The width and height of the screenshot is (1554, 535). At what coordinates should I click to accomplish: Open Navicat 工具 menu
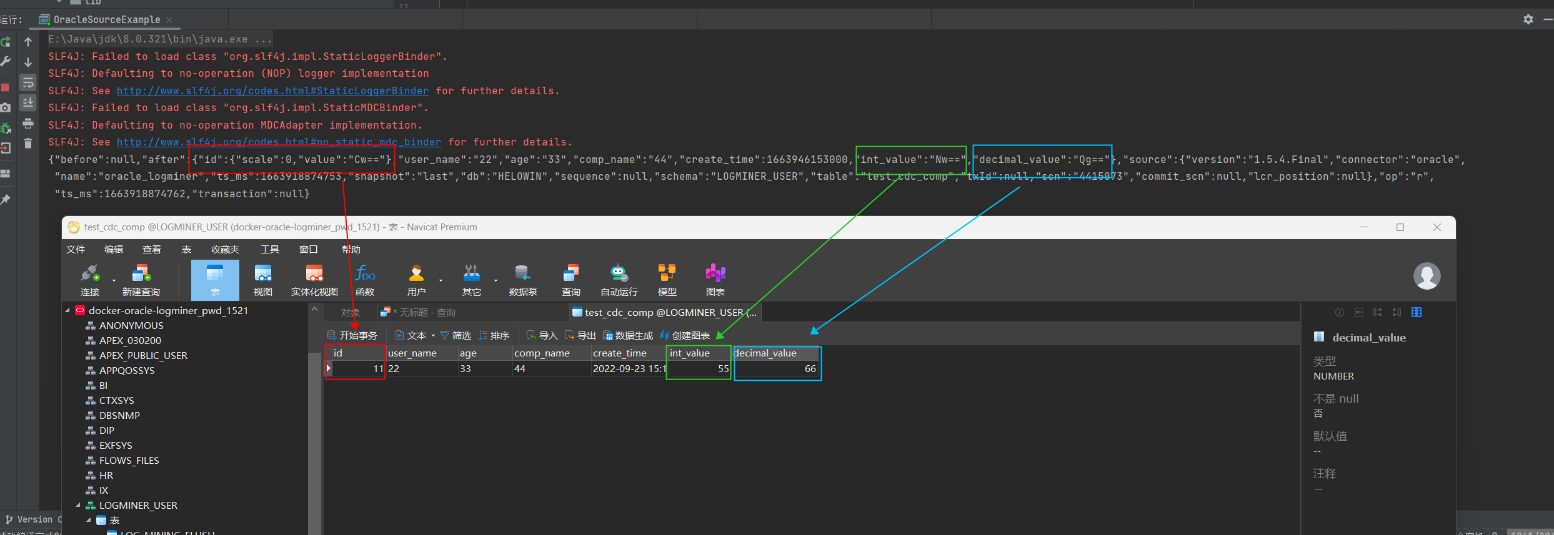pyautogui.click(x=270, y=249)
